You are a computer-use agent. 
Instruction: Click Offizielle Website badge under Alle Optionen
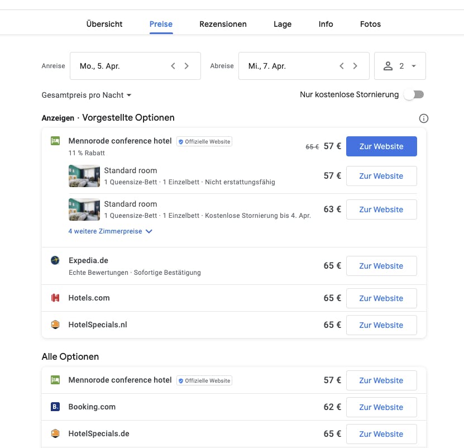(x=204, y=380)
